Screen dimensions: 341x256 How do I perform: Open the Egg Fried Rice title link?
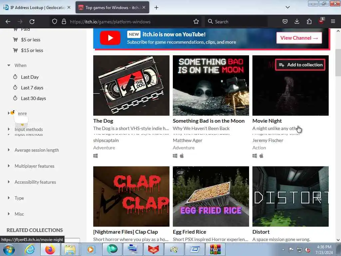(189, 232)
